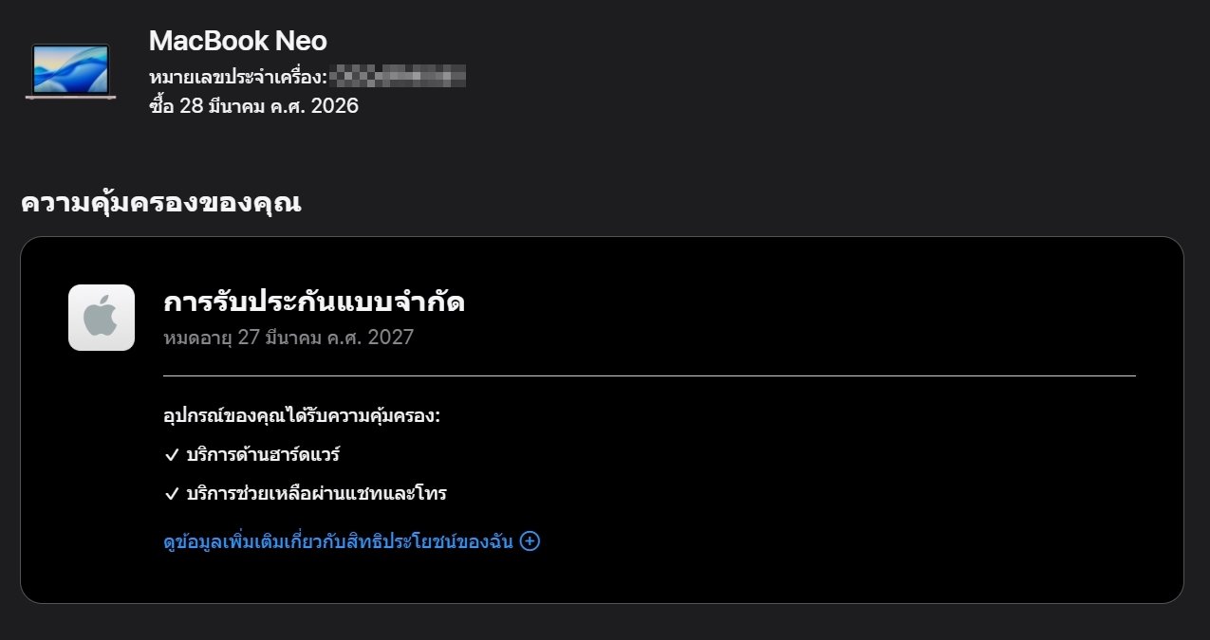Screen dimensions: 1210x640
Task: Click the checkmark next to บริการด้านฮาร์ดแวร์
Action: (x=172, y=455)
